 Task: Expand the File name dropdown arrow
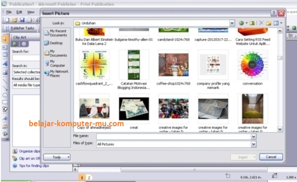coord(254,136)
